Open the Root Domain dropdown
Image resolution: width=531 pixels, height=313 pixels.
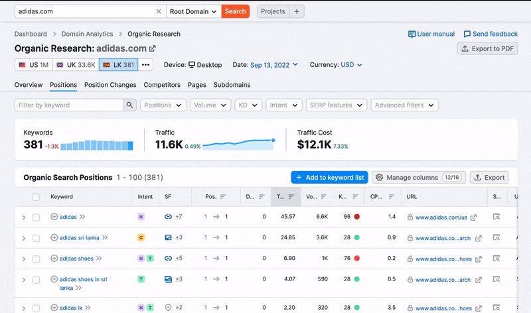pyautogui.click(x=194, y=11)
